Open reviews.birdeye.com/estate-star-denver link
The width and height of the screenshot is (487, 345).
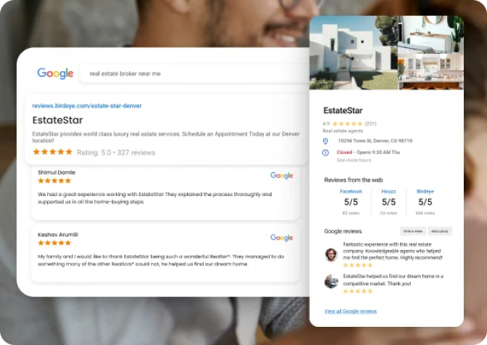pos(86,105)
